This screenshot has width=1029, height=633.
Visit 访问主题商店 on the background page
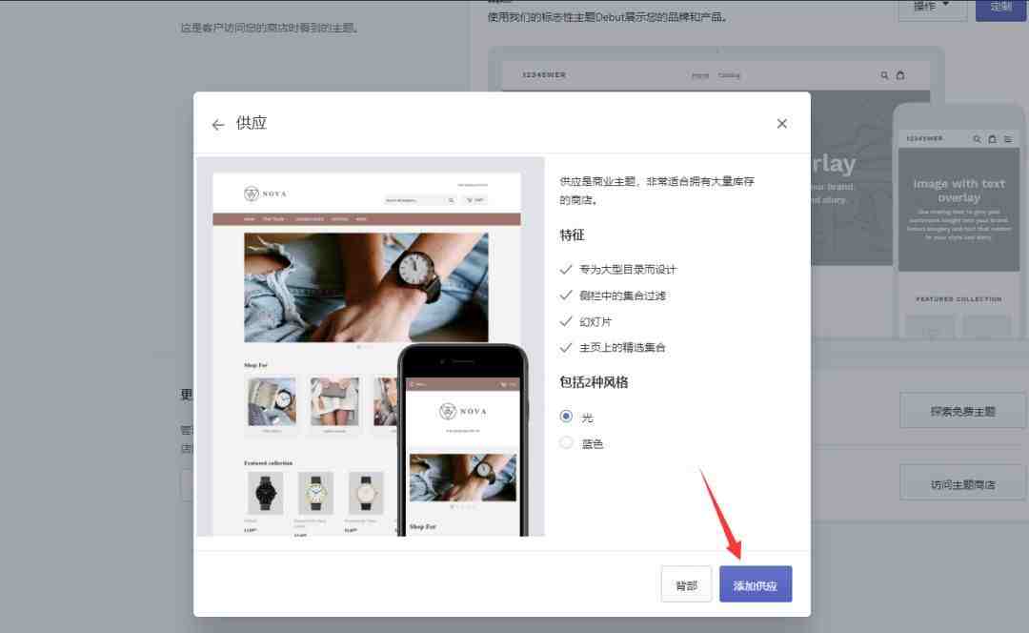962,484
